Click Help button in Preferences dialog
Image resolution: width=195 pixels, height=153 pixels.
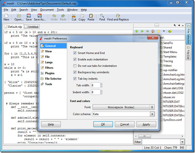click(51, 124)
